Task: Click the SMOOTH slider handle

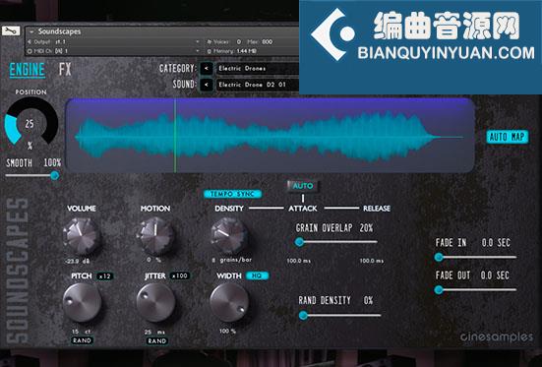Action: click(x=55, y=175)
